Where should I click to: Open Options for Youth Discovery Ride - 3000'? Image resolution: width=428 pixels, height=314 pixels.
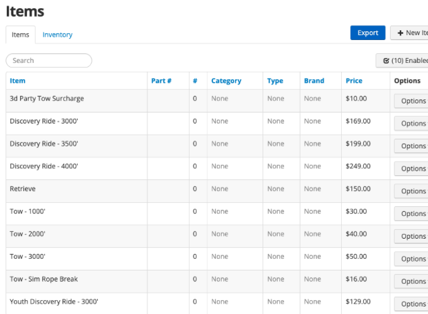[x=411, y=304]
